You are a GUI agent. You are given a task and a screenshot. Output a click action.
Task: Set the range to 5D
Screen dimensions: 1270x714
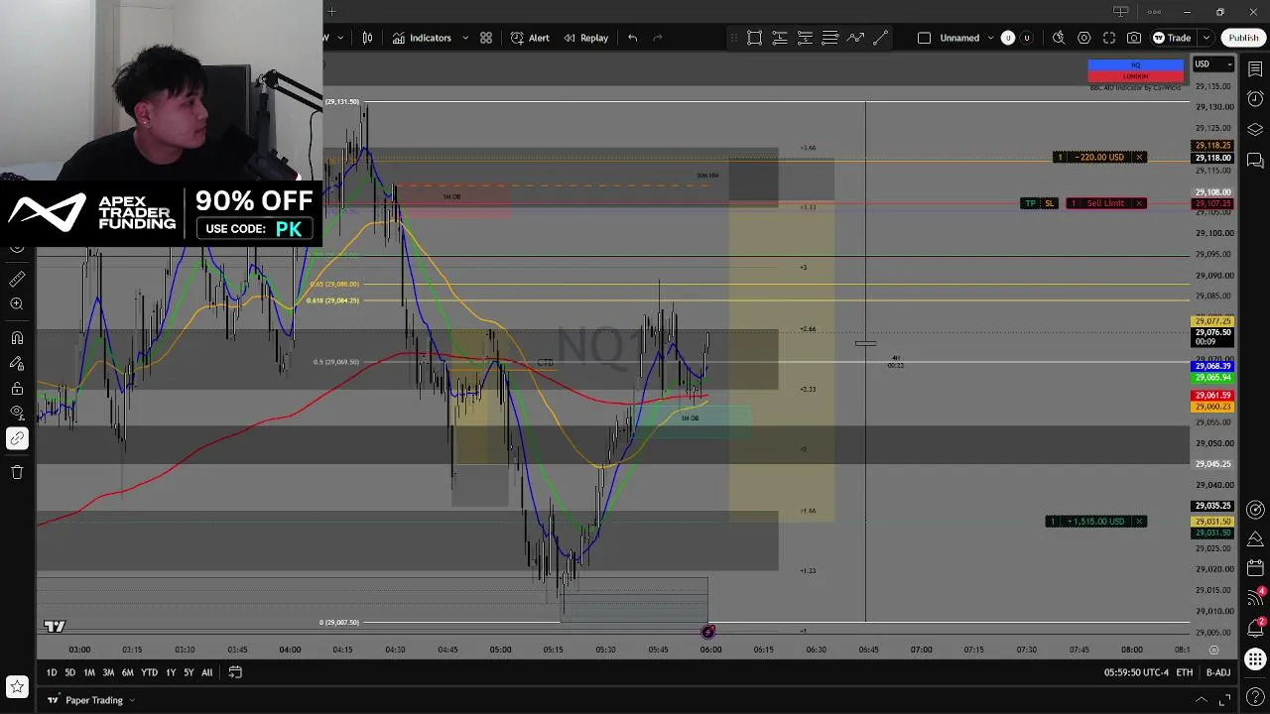tap(69, 672)
